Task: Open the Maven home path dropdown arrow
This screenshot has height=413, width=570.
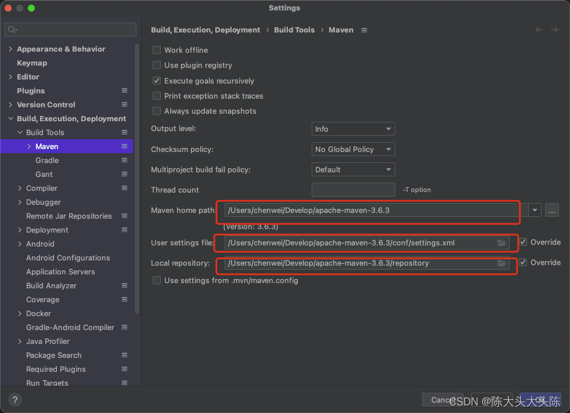Action: 535,211
